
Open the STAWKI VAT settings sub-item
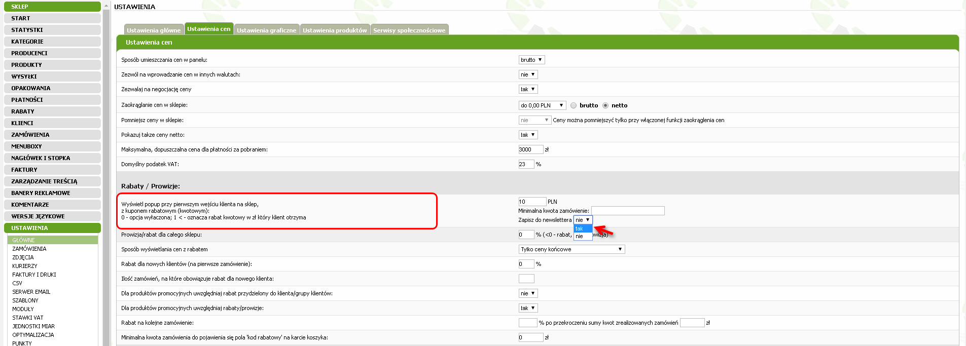pyautogui.click(x=28, y=318)
